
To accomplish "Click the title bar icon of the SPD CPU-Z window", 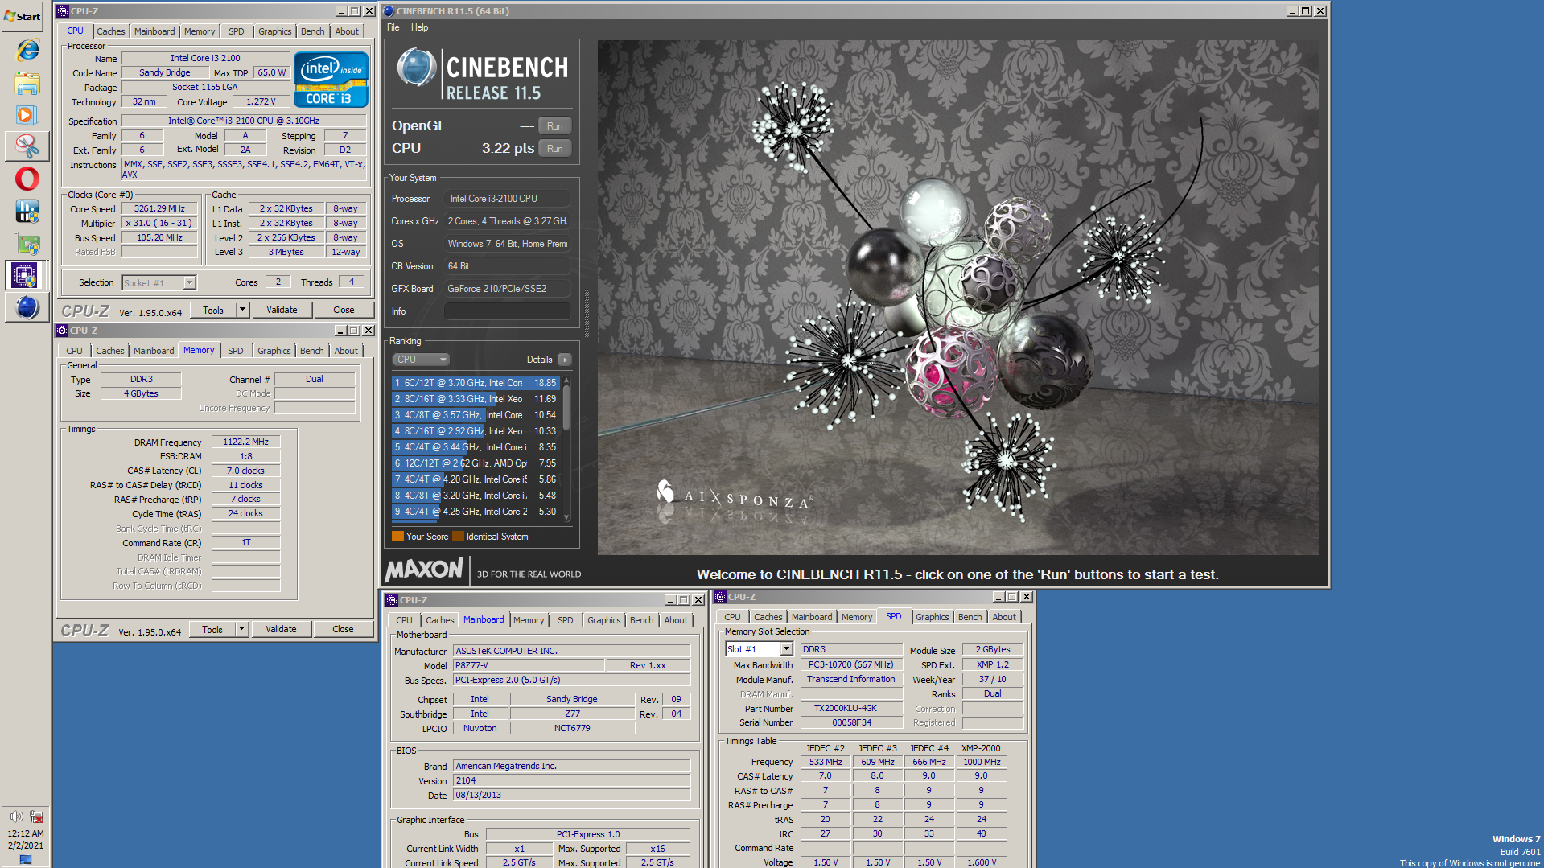I will click(721, 597).
